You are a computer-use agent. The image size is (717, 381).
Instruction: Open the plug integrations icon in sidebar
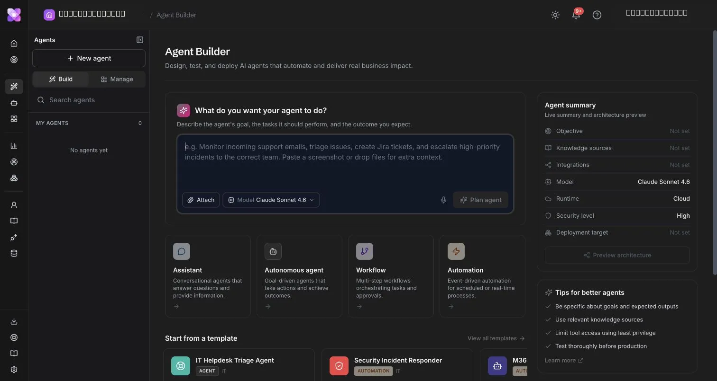pos(14,237)
